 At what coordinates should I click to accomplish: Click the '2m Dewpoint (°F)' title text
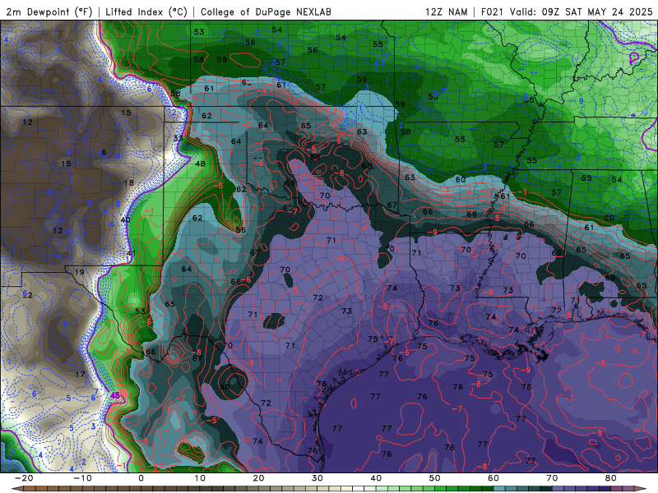pyautogui.click(x=49, y=12)
